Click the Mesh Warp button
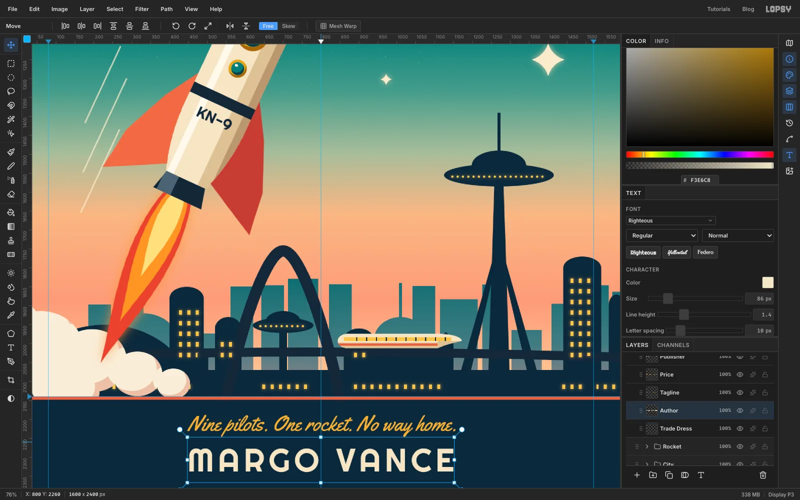The image size is (800, 500). [338, 26]
